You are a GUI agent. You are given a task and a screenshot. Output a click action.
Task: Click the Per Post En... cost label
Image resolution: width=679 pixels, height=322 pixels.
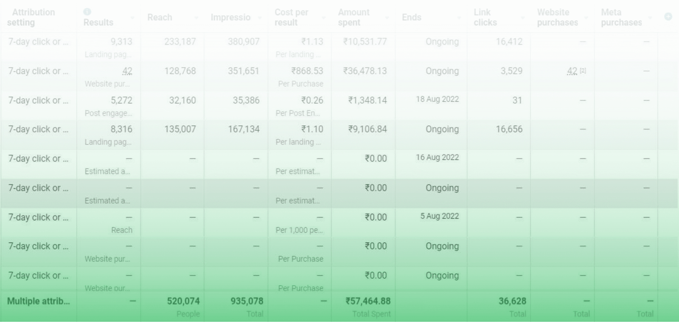298,113
